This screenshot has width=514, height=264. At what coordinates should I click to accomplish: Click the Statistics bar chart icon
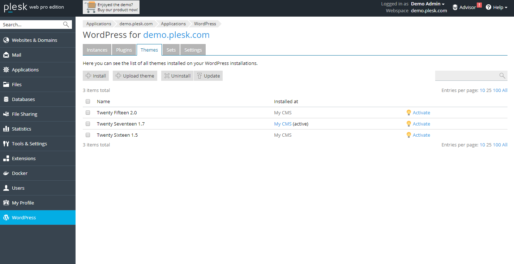(x=6, y=129)
